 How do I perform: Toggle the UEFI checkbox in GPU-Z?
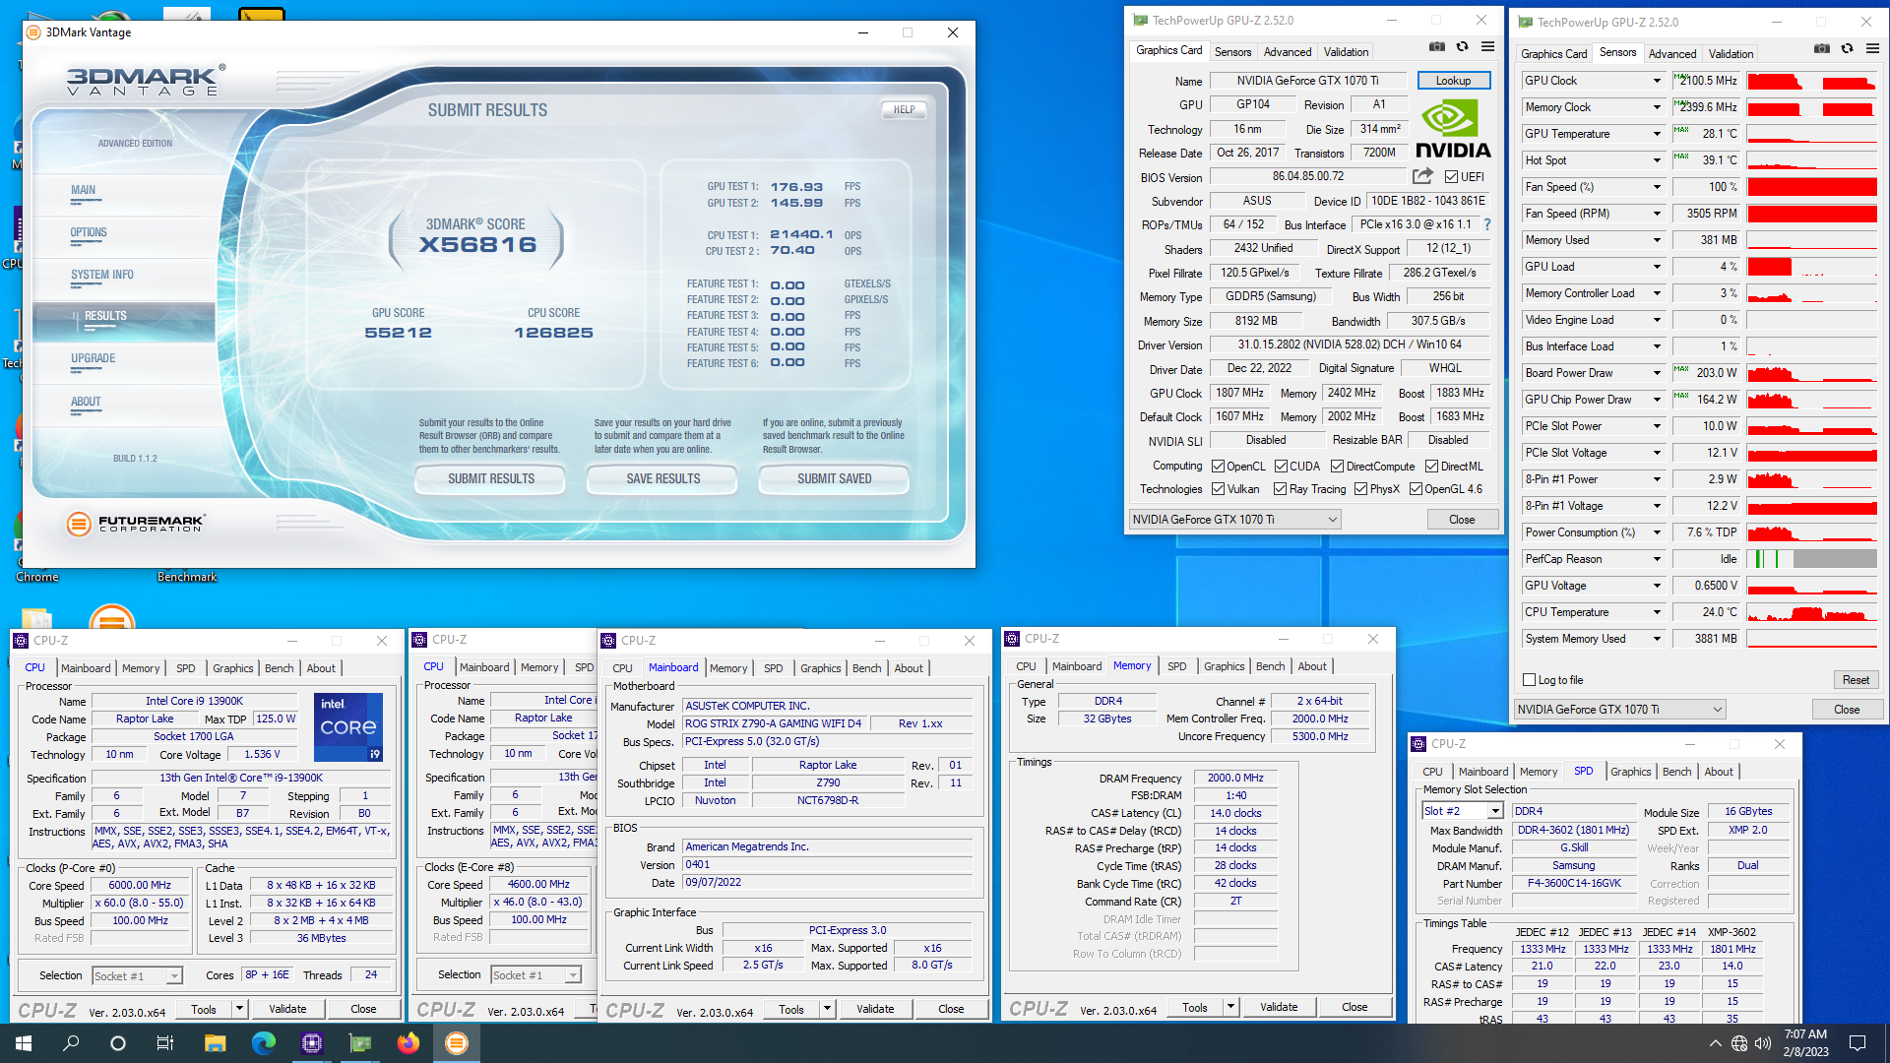(1451, 177)
